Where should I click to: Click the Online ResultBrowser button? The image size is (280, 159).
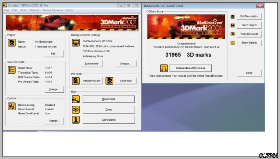point(191,68)
